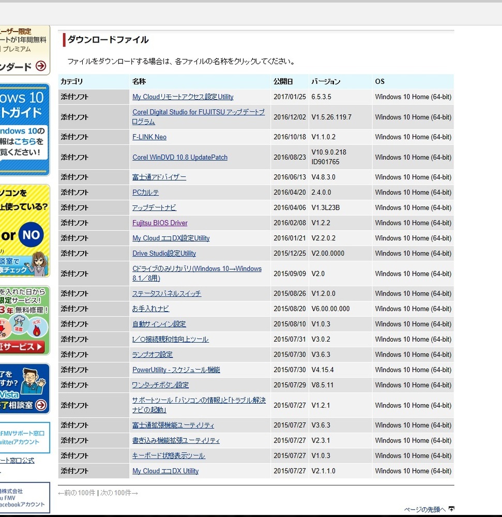Click the ランプオフ設定 link

tap(153, 354)
